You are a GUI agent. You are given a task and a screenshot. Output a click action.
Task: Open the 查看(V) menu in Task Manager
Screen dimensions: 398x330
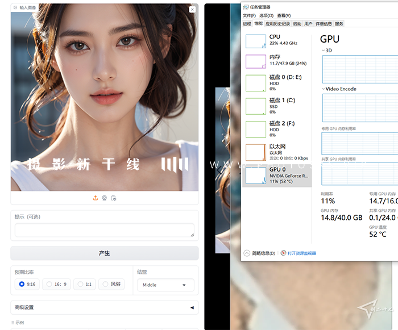click(x=284, y=15)
